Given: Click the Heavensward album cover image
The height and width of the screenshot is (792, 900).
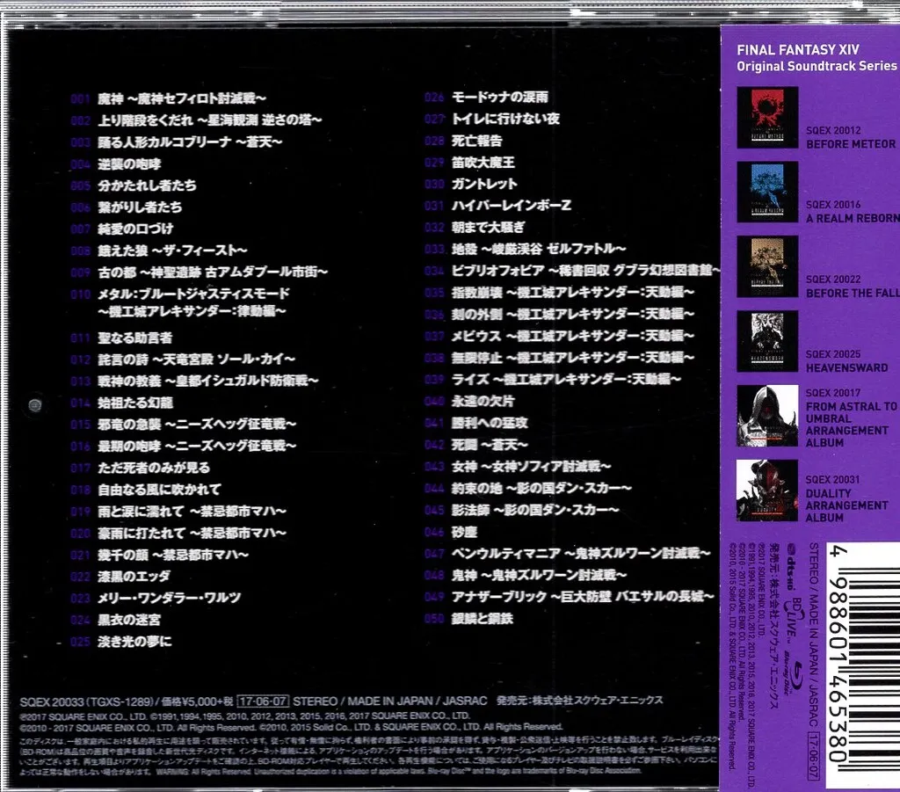Looking at the screenshot, I should pos(766,341).
